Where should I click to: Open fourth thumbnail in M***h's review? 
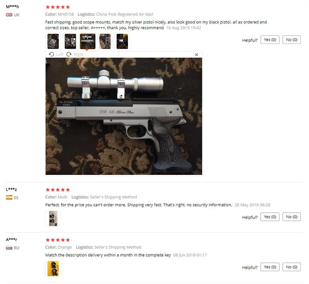105,41
